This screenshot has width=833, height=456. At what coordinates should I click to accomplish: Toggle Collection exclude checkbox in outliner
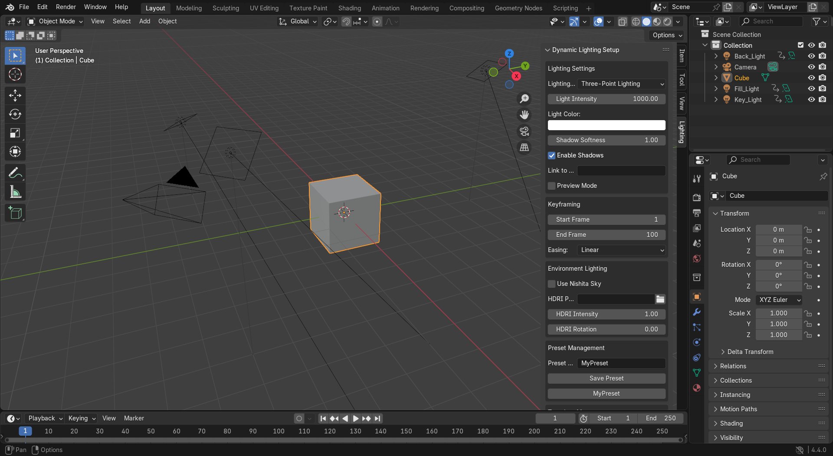coord(800,45)
